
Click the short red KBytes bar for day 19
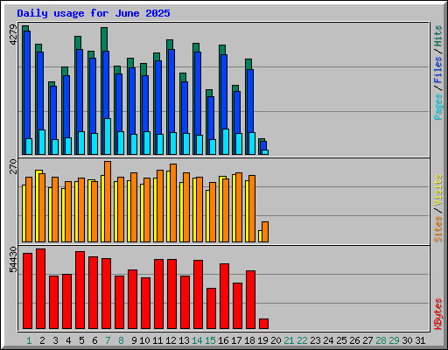click(263, 324)
